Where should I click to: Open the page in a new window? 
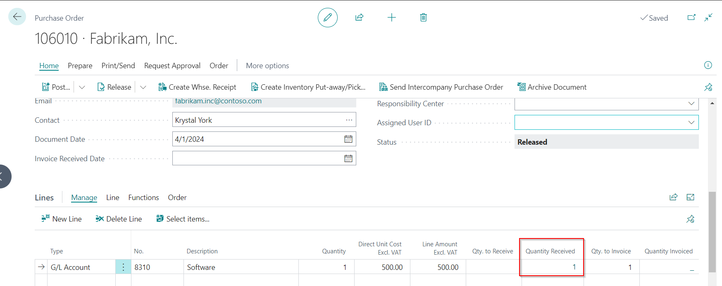[x=691, y=17]
